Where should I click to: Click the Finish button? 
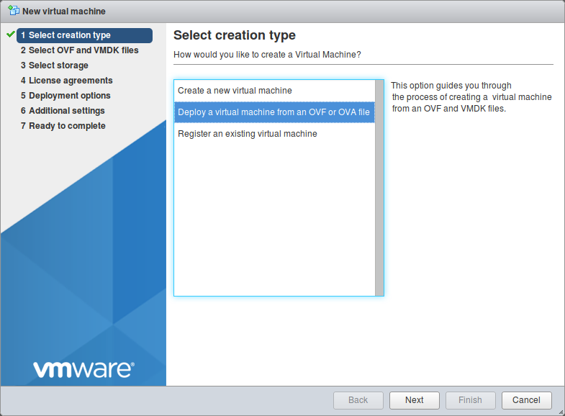pos(470,400)
